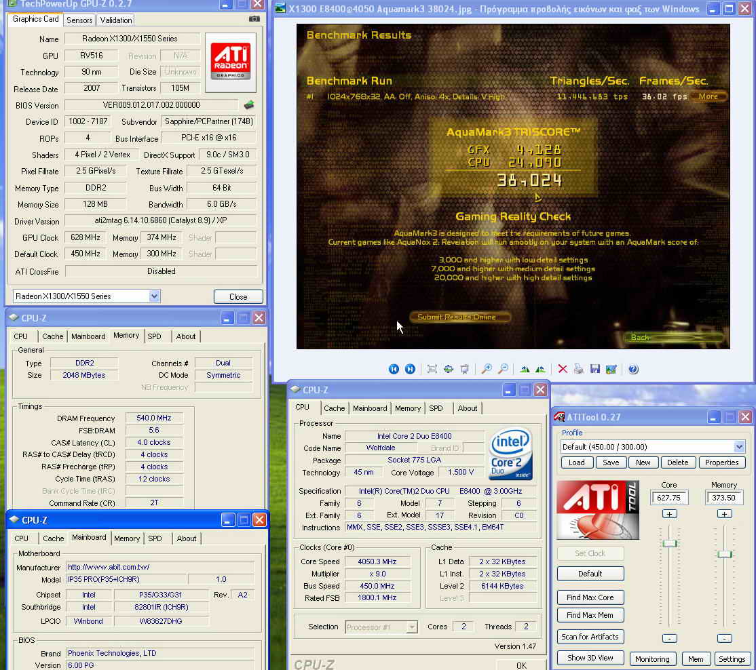This screenshot has height=670, width=756.
Task: Click the abit manufacturer URL field
Action: click(160, 567)
